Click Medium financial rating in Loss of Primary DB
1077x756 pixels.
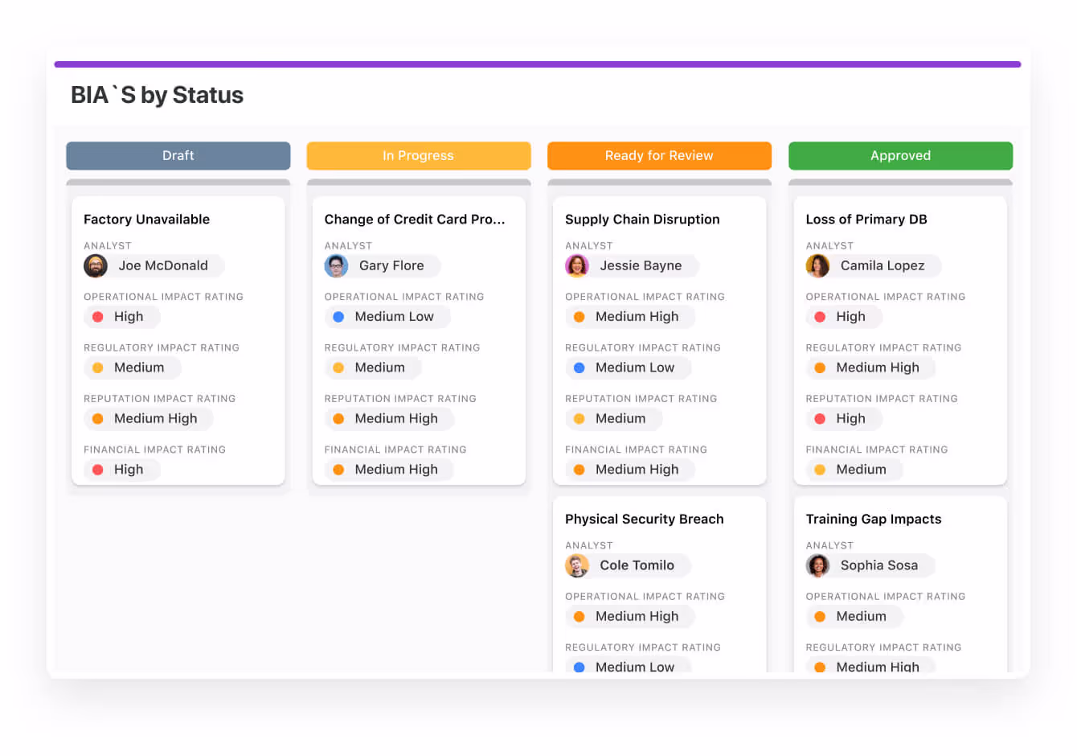[854, 470]
